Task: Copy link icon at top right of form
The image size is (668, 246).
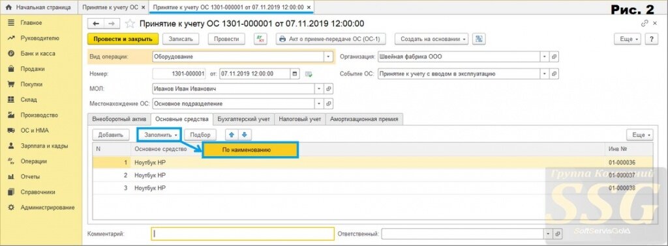Action: [644, 24]
